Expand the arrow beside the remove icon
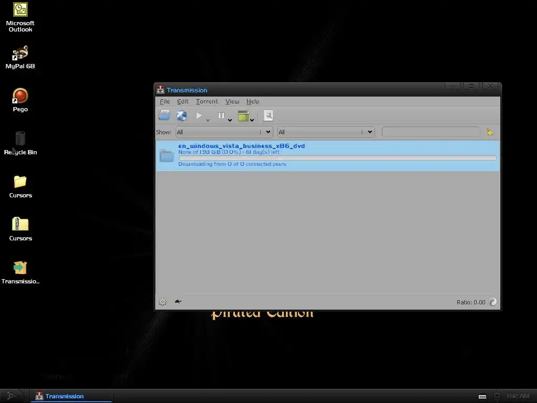 point(252,120)
